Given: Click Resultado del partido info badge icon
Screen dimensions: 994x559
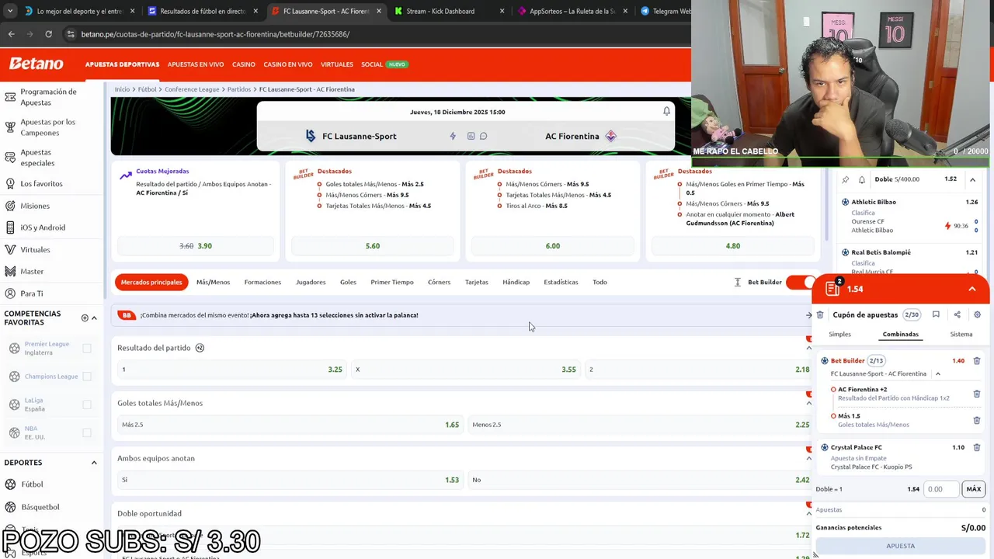Looking at the screenshot, I should [x=200, y=348].
